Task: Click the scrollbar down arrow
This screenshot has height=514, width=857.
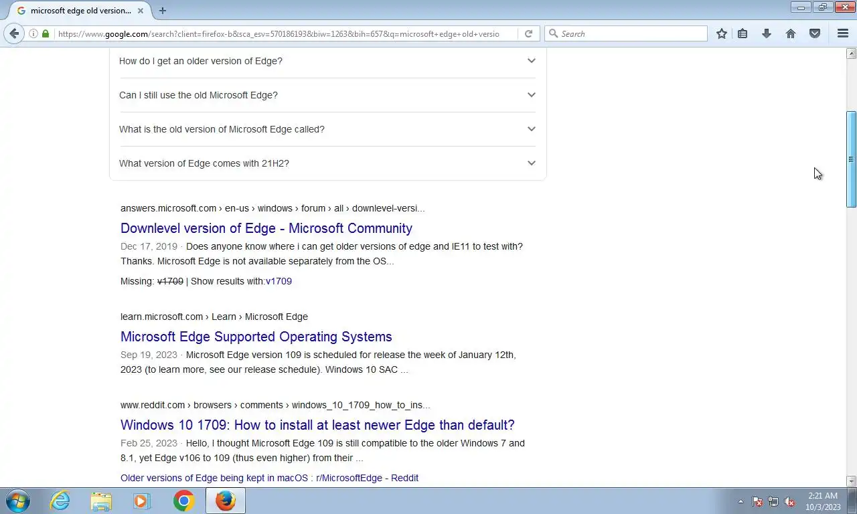Action: 851,481
